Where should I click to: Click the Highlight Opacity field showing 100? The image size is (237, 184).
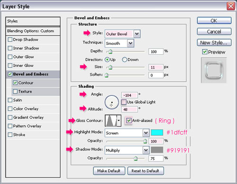click(x=156, y=141)
